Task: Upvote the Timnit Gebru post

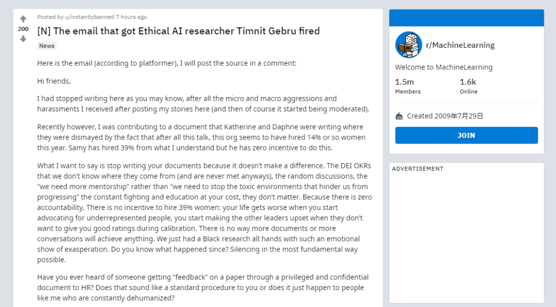Action: tap(23, 19)
